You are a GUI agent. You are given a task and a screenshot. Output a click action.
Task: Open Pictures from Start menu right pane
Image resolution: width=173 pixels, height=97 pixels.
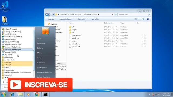click(x=40, y=48)
